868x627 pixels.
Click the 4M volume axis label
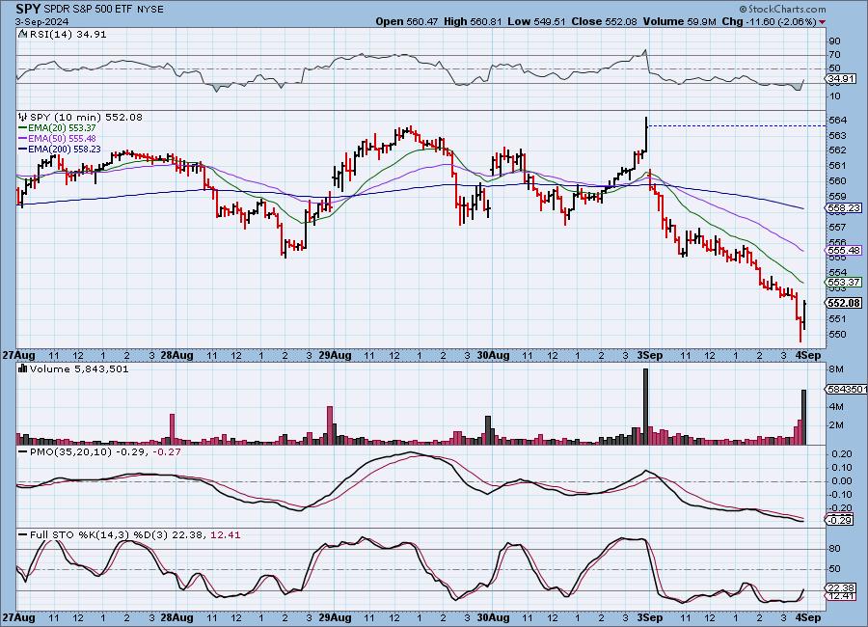click(836, 407)
